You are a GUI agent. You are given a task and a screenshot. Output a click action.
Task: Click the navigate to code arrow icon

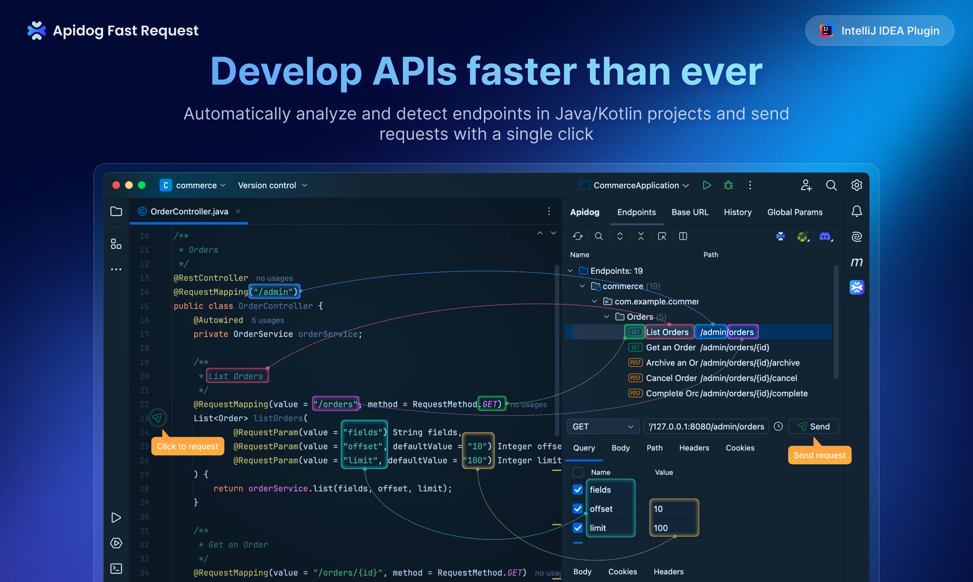click(x=662, y=236)
